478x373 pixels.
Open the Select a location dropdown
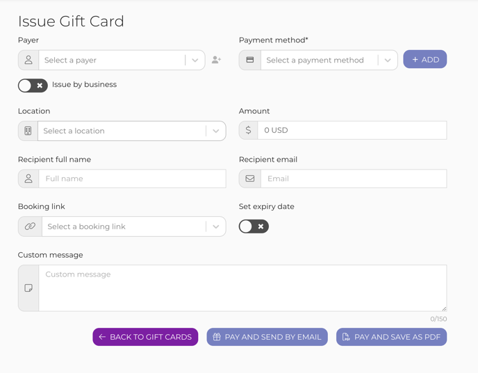point(132,131)
